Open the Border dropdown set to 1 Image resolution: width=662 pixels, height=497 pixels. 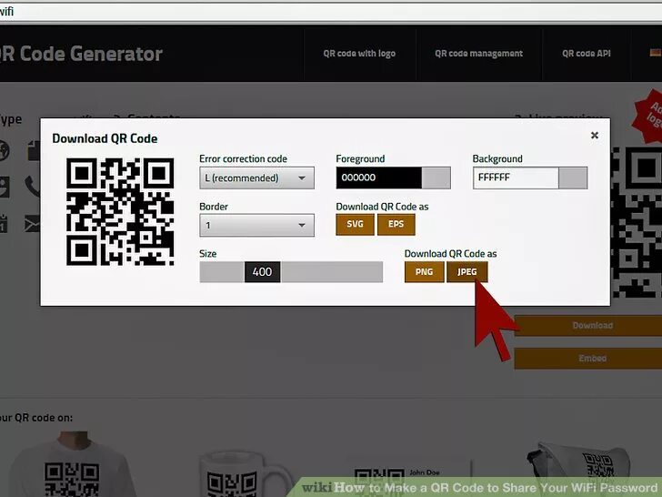pyautogui.click(x=256, y=225)
